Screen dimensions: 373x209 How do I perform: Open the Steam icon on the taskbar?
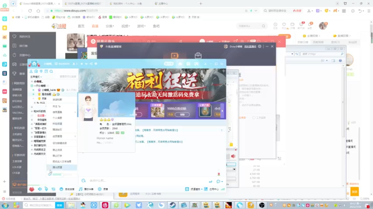point(173,205)
